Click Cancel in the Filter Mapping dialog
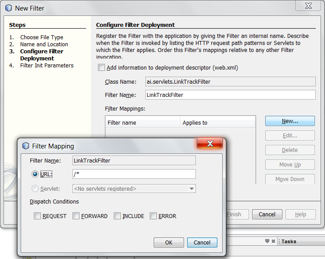Image resolution: width=325 pixels, height=259 pixels. click(x=202, y=243)
